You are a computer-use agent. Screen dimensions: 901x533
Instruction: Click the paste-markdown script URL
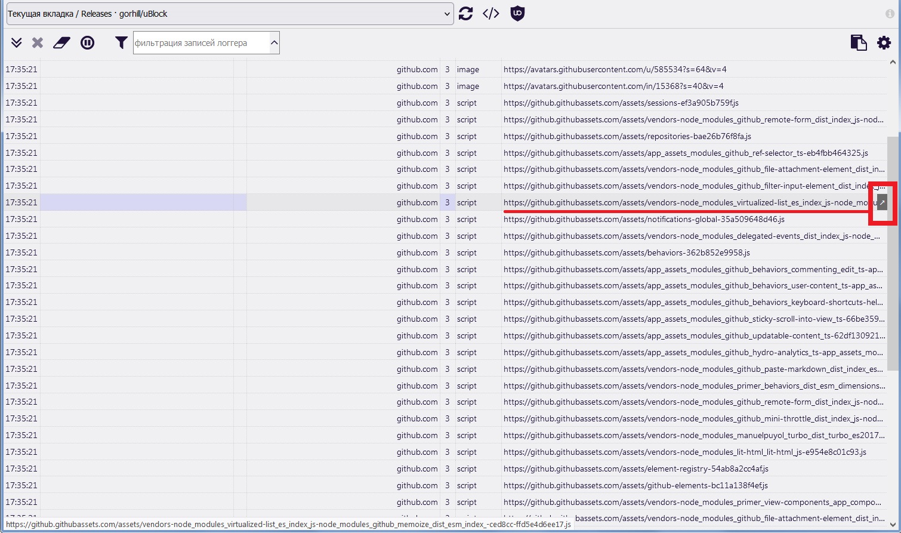(x=694, y=369)
